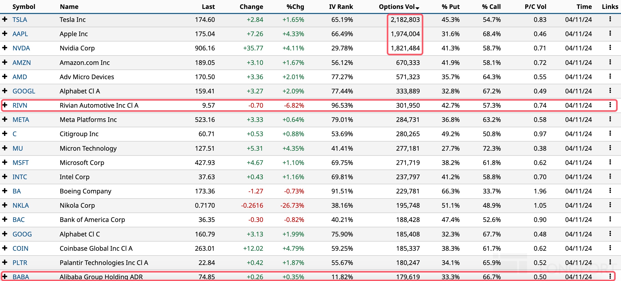Open links menu for Micron Technology

point(610,148)
